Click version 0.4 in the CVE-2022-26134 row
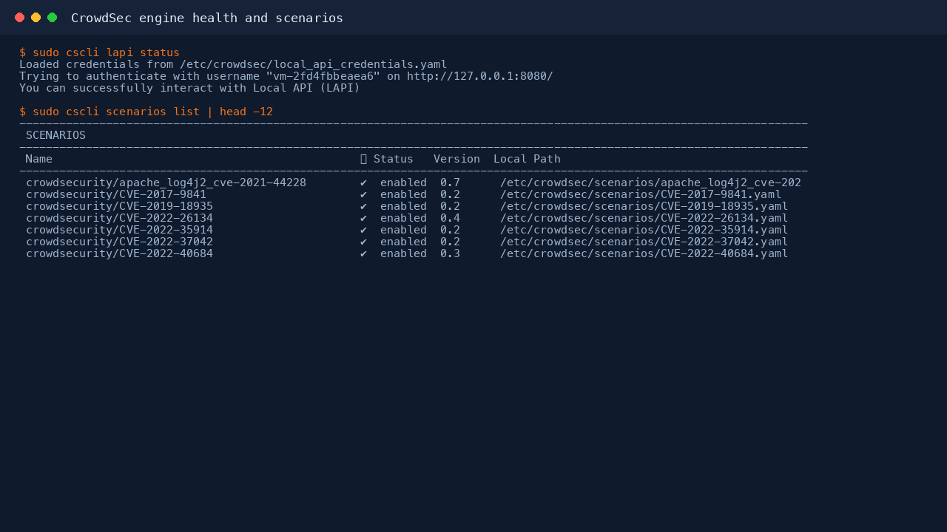The height and width of the screenshot is (532, 947). (450, 218)
